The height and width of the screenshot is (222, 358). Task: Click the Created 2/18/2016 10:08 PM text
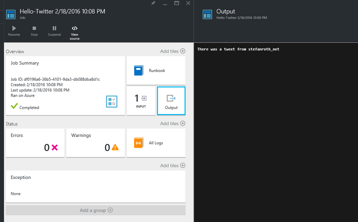click(36, 85)
